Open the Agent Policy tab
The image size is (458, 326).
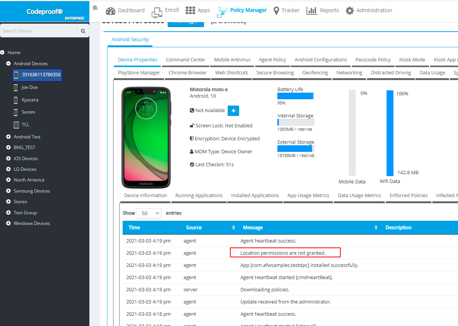pos(272,60)
